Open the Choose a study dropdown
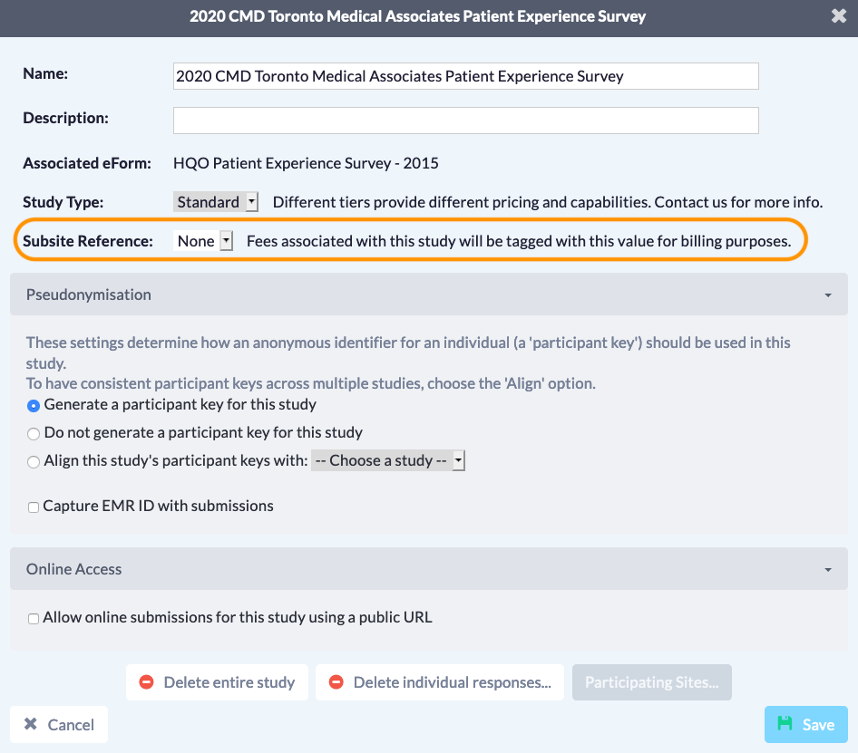The width and height of the screenshot is (858, 753). tap(388, 460)
